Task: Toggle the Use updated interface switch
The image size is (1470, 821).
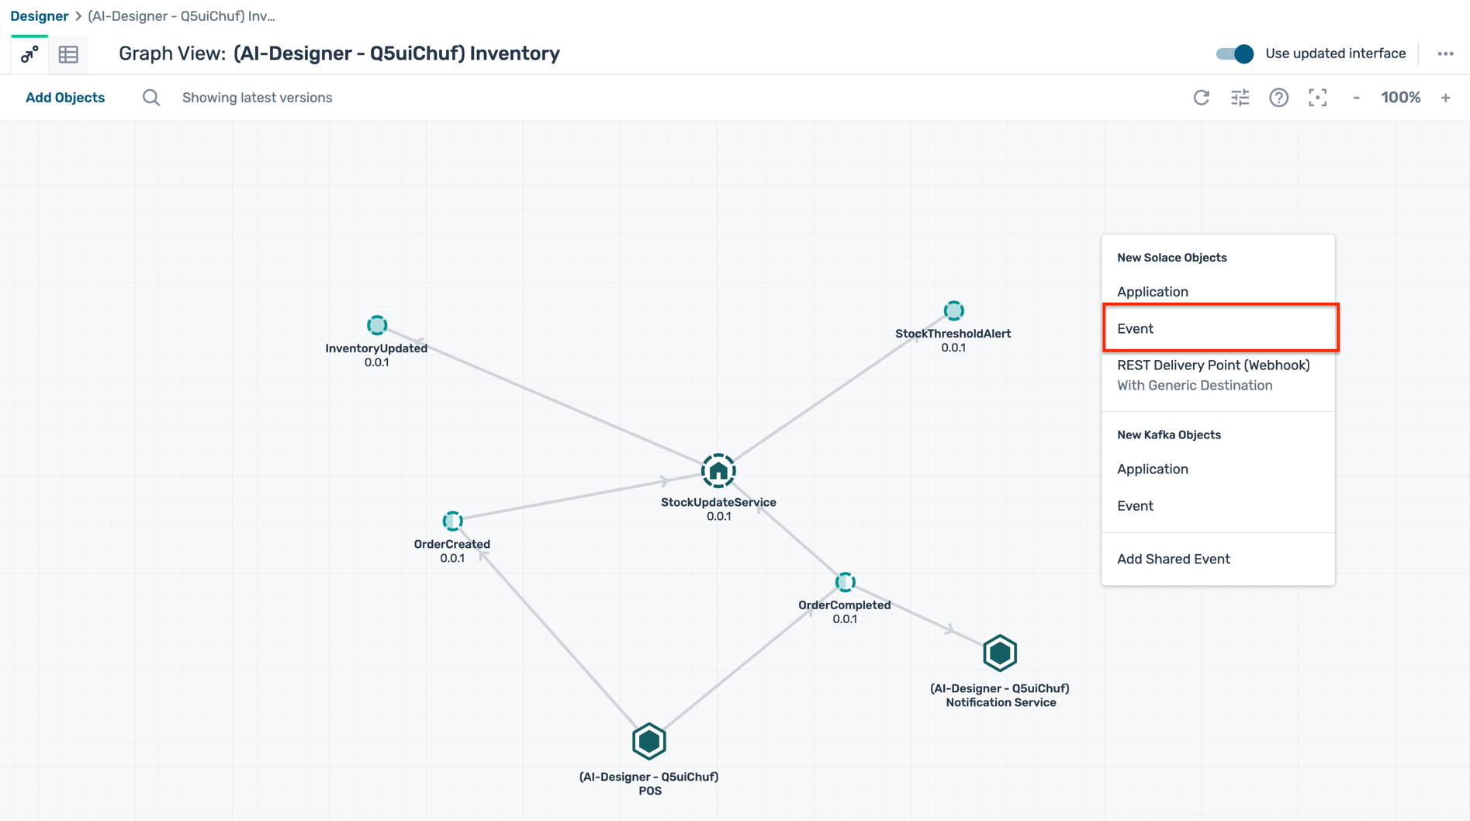Action: click(x=1234, y=54)
